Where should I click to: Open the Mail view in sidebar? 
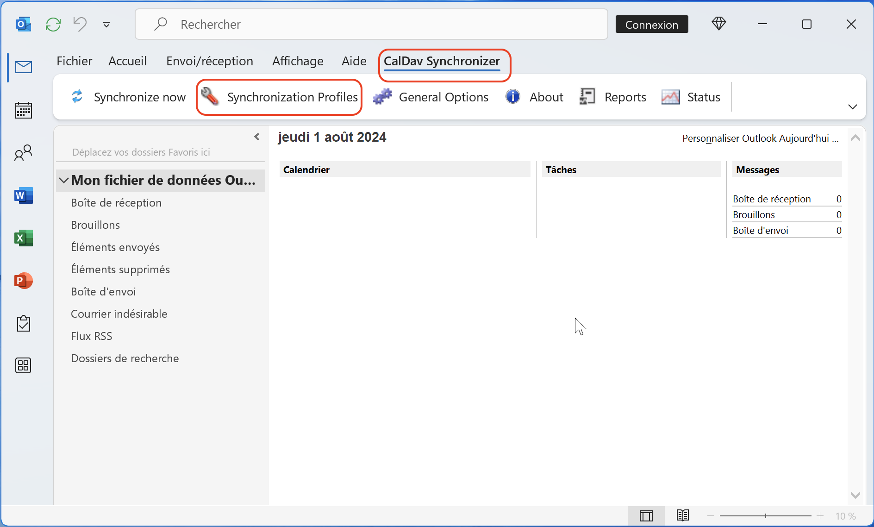(23, 68)
